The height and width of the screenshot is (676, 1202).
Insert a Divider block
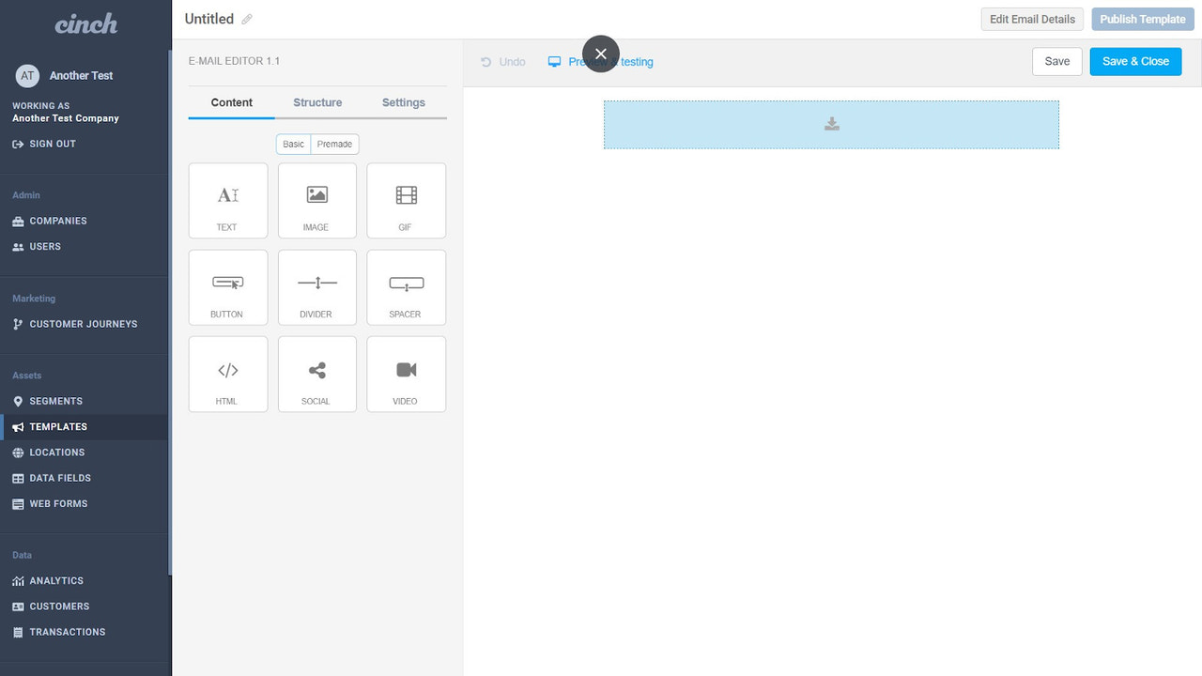pos(316,287)
